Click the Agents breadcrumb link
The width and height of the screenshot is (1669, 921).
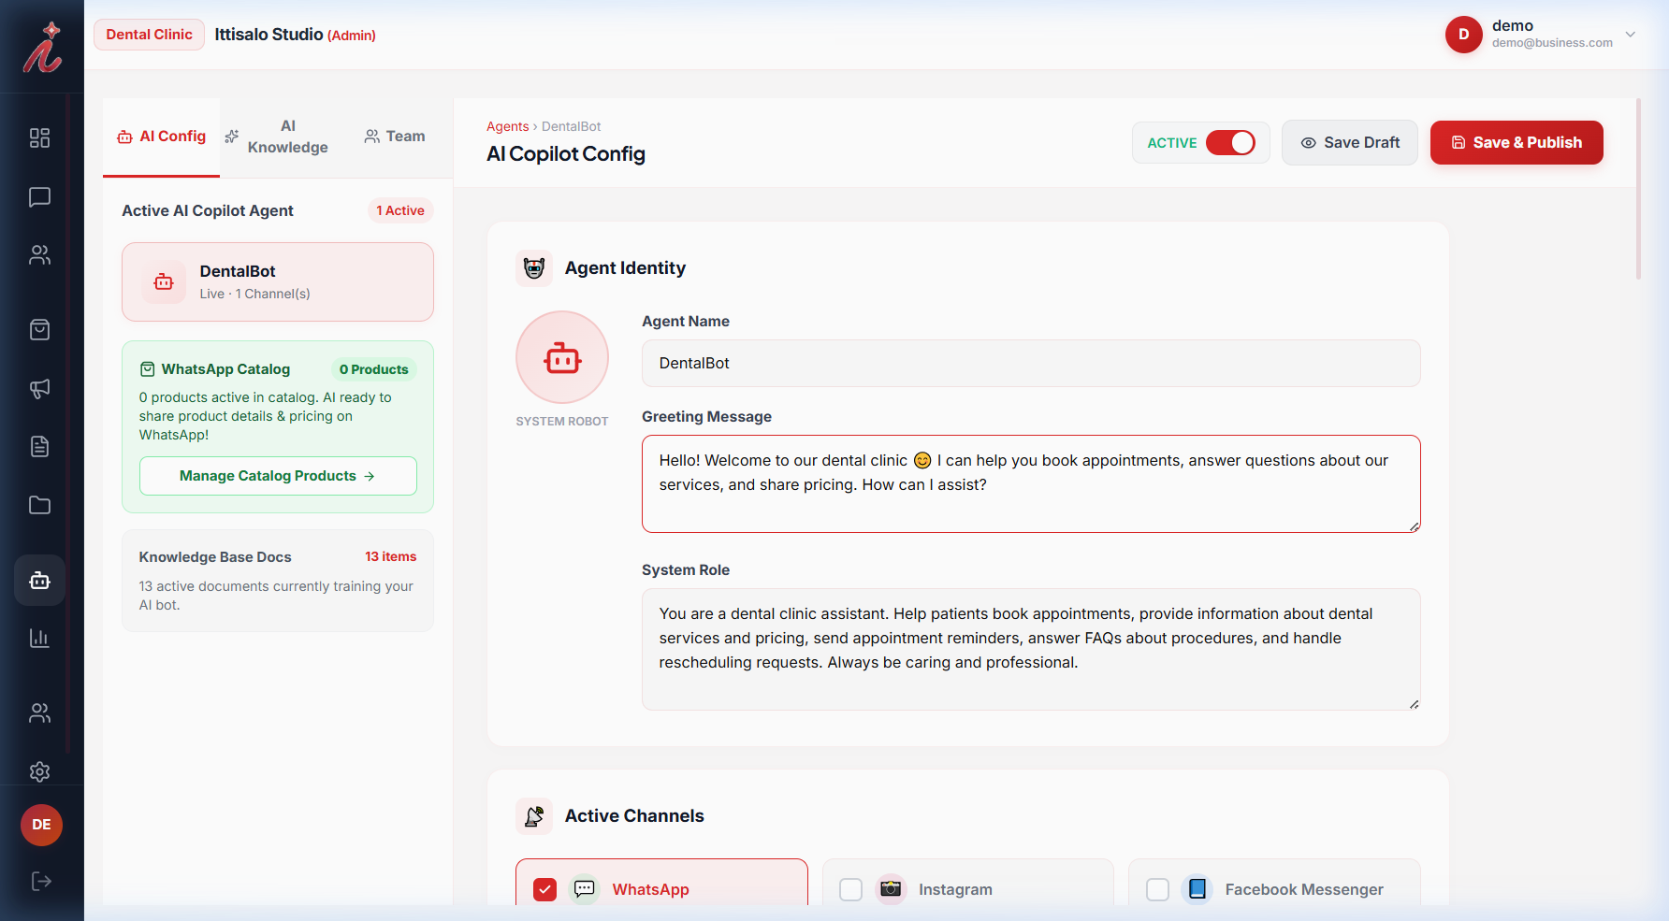coord(507,126)
